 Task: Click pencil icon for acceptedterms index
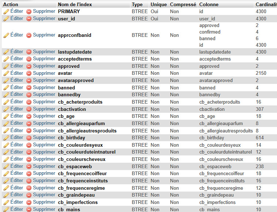pyautogui.click(x=6, y=59)
